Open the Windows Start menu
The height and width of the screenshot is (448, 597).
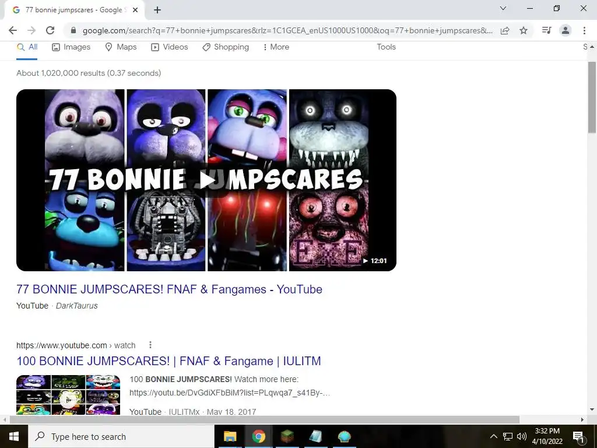(x=14, y=436)
